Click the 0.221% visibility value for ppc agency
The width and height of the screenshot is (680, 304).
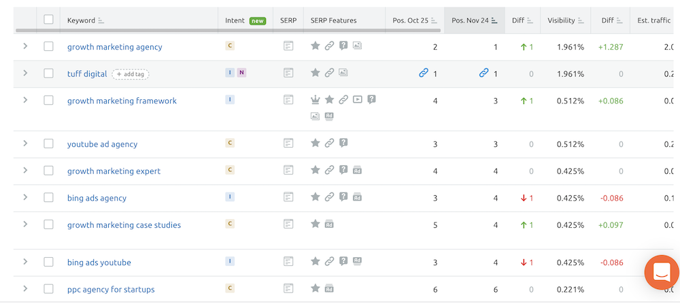tap(571, 289)
